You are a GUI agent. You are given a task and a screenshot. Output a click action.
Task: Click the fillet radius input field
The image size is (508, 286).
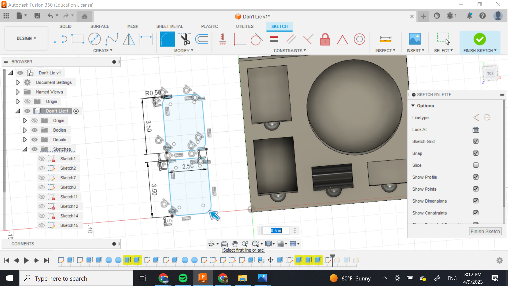click(x=276, y=231)
